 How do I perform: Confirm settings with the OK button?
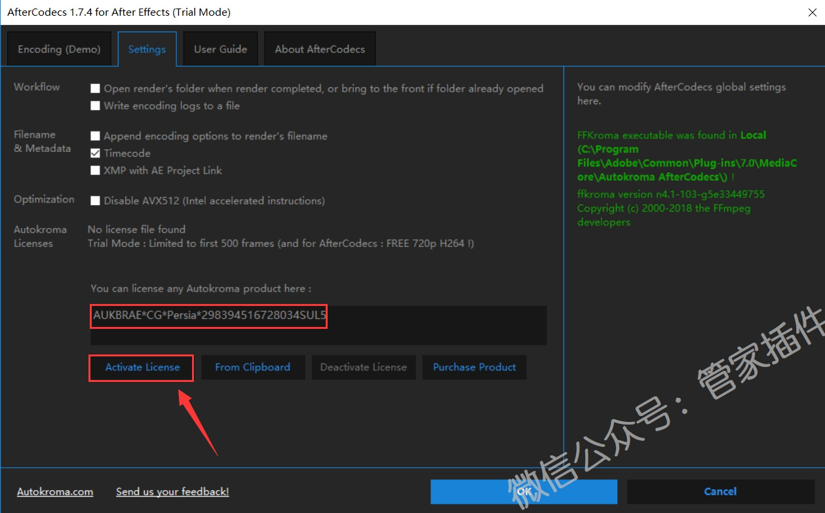pyautogui.click(x=524, y=491)
